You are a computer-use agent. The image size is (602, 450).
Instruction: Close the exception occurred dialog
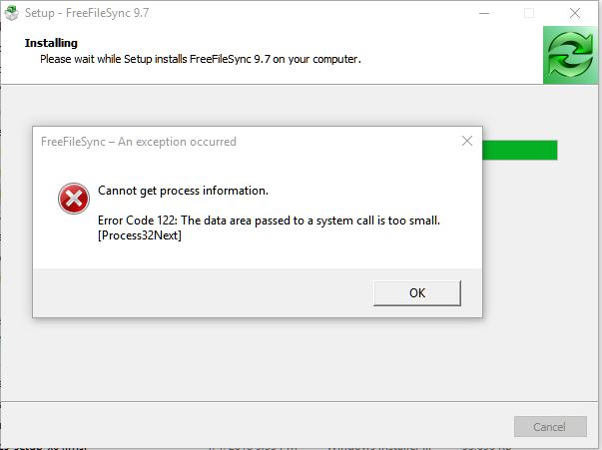[x=467, y=141]
